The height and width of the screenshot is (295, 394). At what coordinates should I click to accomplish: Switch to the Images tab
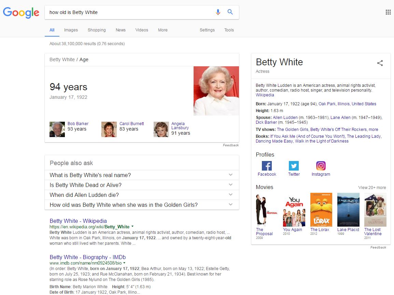pyautogui.click(x=71, y=30)
